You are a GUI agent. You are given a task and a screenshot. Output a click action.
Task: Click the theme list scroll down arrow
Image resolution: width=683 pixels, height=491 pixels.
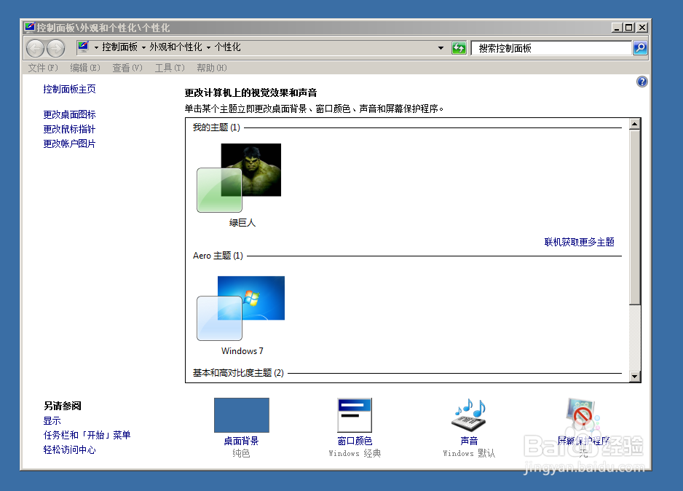(635, 377)
